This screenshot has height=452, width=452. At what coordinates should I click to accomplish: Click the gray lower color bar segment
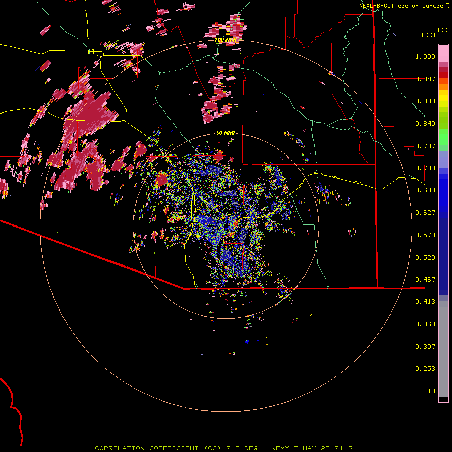pyautogui.click(x=443, y=349)
